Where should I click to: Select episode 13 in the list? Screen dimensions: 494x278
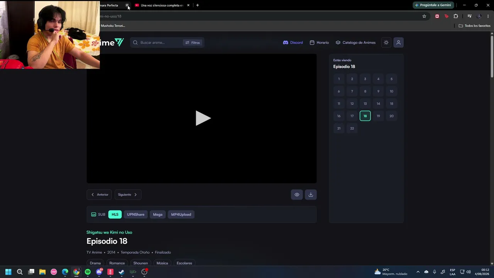pyautogui.click(x=365, y=103)
